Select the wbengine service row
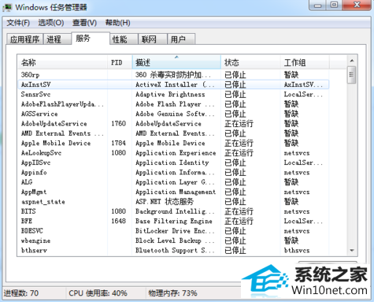This screenshot has height=302, width=374. (173, 240)
